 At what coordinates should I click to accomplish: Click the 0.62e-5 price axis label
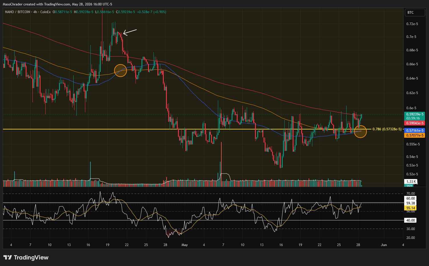412,93
